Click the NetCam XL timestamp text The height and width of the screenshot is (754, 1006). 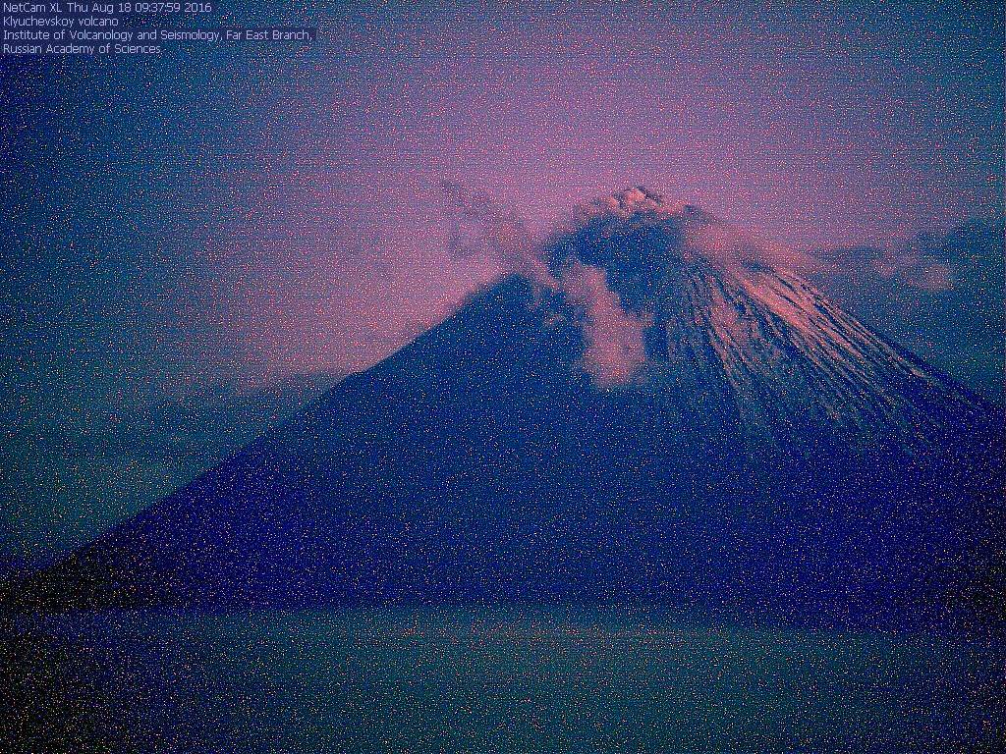point(106,8)
